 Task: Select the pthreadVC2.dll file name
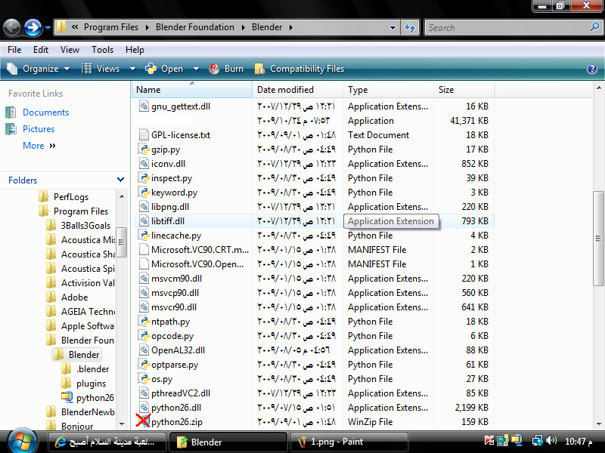pyautogui.click(x=181, y=393)
